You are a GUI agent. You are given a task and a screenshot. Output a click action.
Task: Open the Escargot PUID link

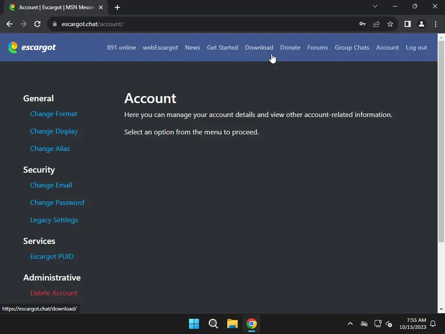[x=52, y=257]
